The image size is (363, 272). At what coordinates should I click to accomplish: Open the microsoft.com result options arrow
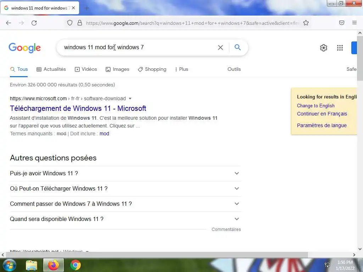click(130, 98)
